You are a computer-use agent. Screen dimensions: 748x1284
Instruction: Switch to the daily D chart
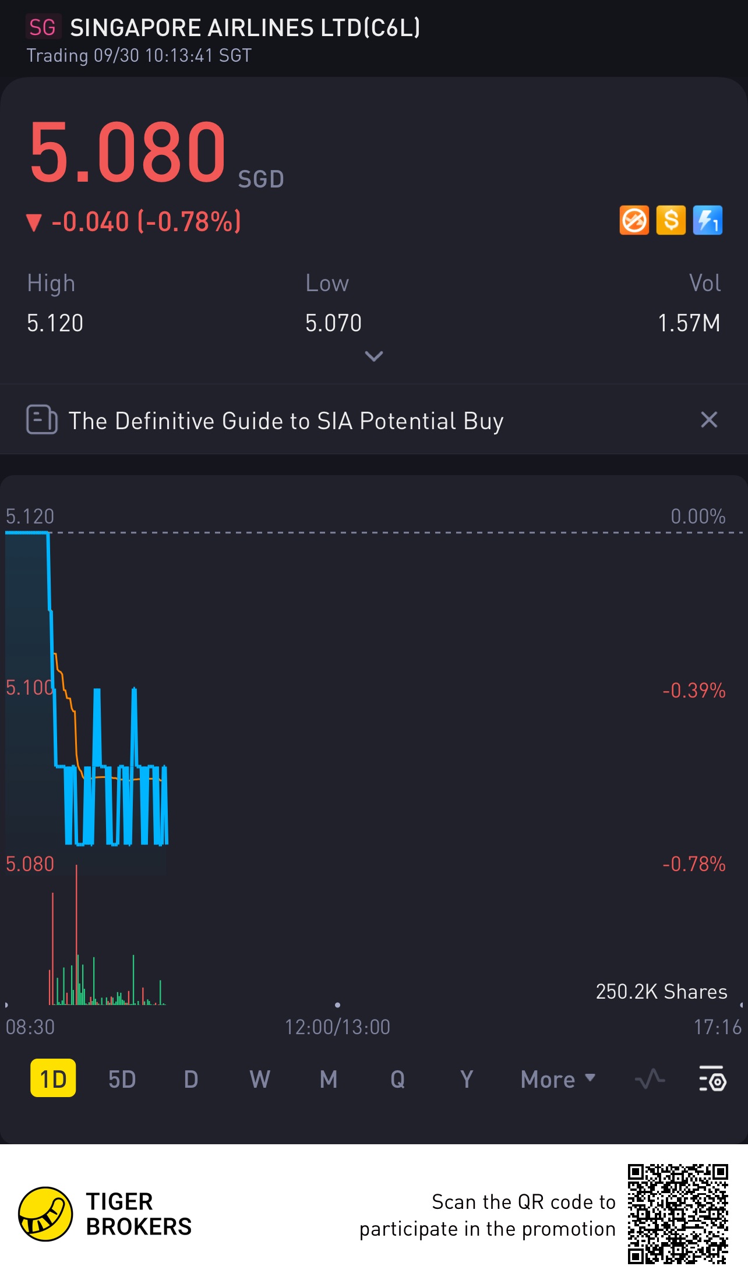pos(191,1079)
